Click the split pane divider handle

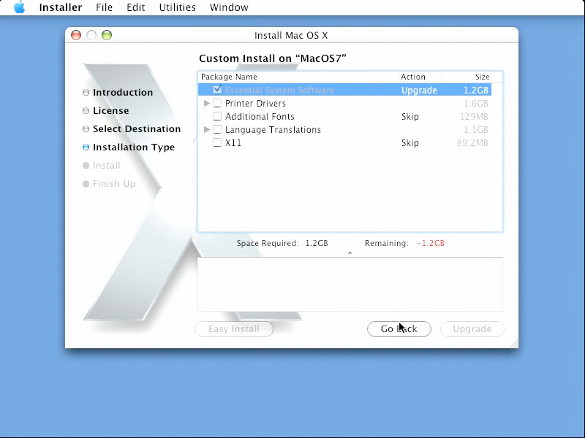[x=350, y=253]
